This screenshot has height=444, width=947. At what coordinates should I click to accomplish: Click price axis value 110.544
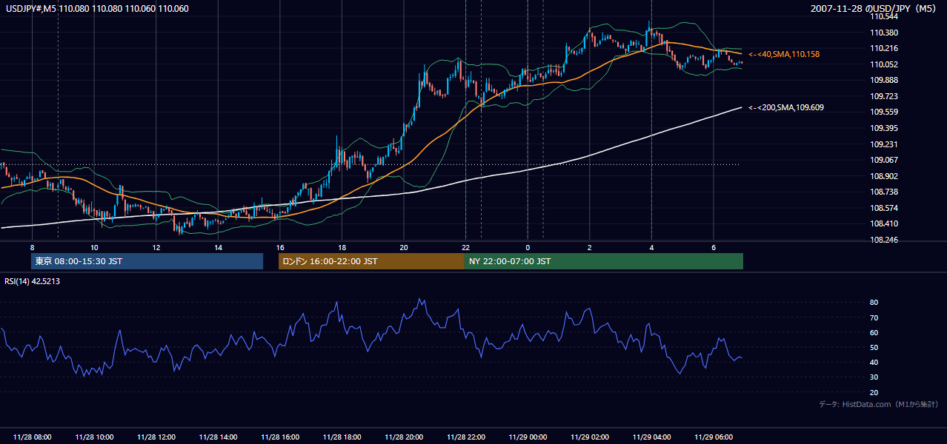coord(885,16)
